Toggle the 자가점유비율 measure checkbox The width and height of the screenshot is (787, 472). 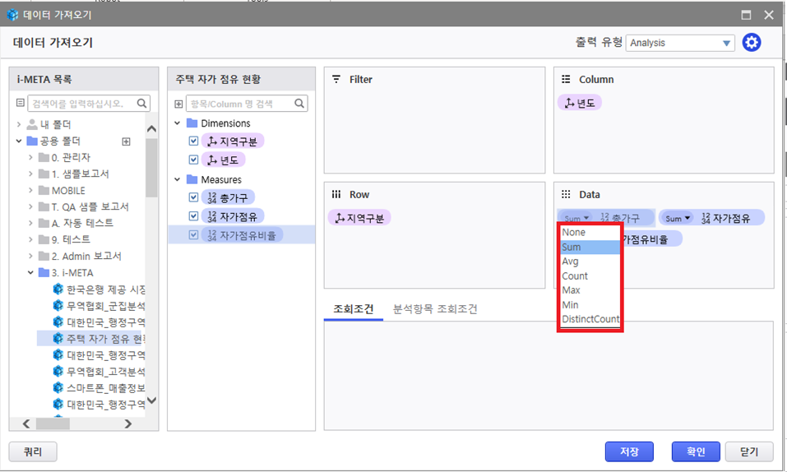pos(193,235)
